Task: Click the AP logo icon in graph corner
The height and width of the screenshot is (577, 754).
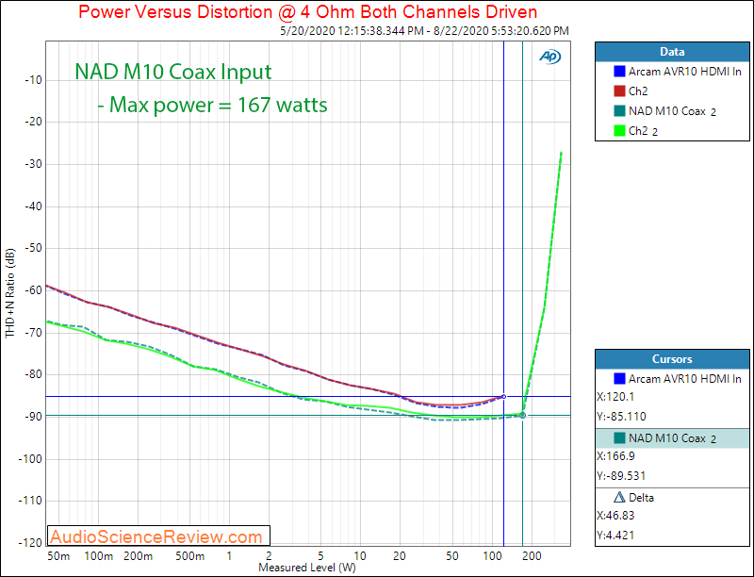Action: pos(549,57)
